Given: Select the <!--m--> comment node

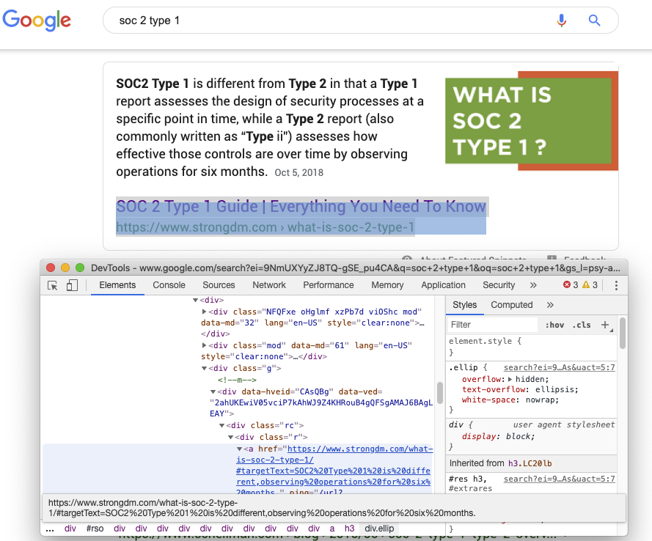Looking at the screenshot, I should (237, 380).
